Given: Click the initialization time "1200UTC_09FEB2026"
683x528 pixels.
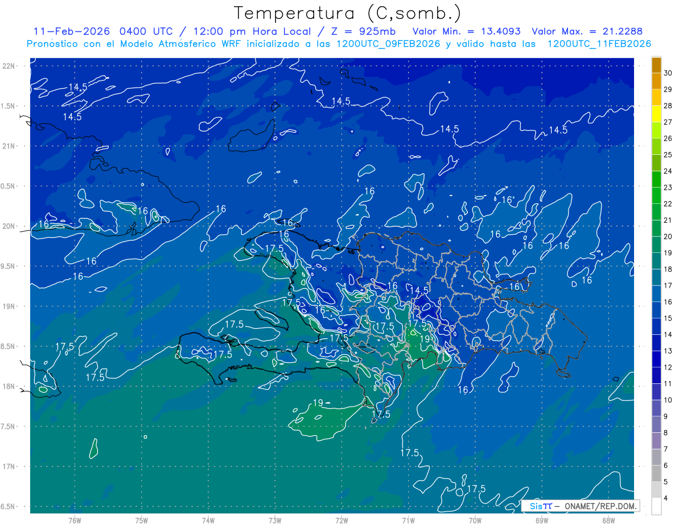Looking at the screenshot, I should [x=387, y=44].
